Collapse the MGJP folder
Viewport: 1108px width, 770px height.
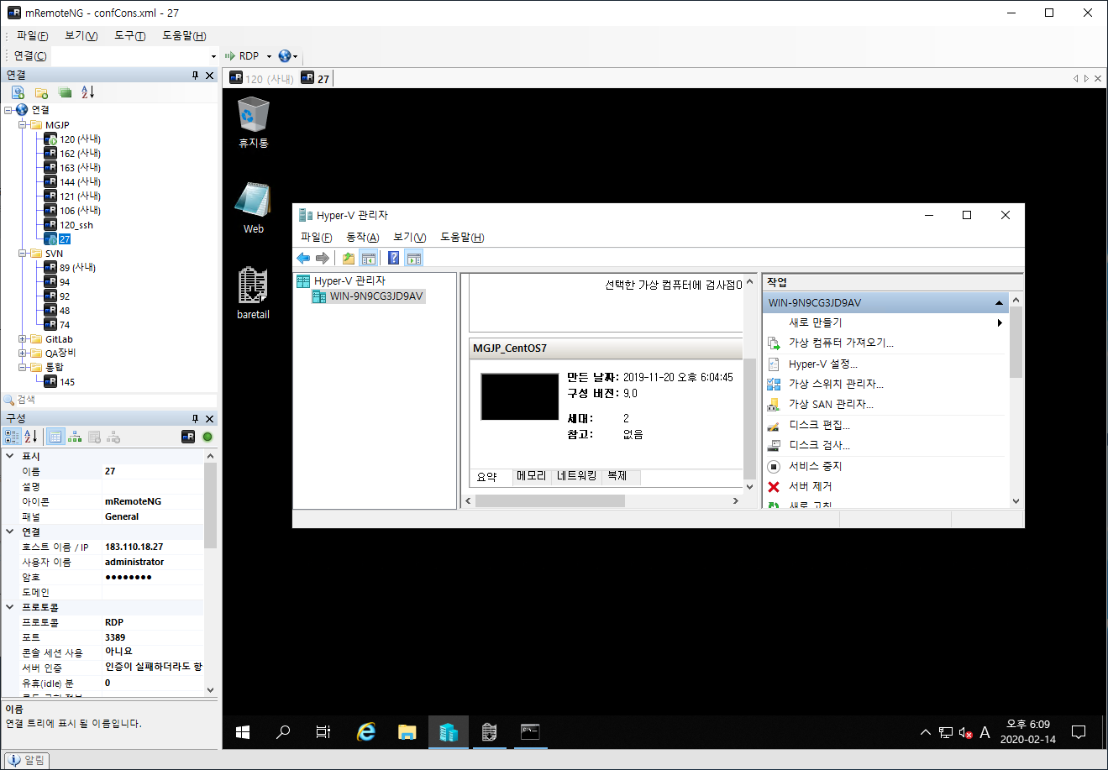pos(23,125)
